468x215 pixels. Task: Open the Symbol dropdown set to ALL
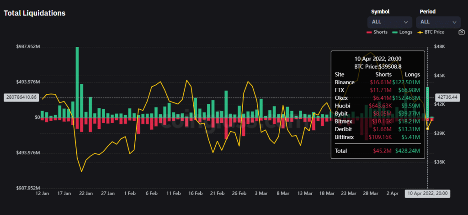(x=390, y=22)
